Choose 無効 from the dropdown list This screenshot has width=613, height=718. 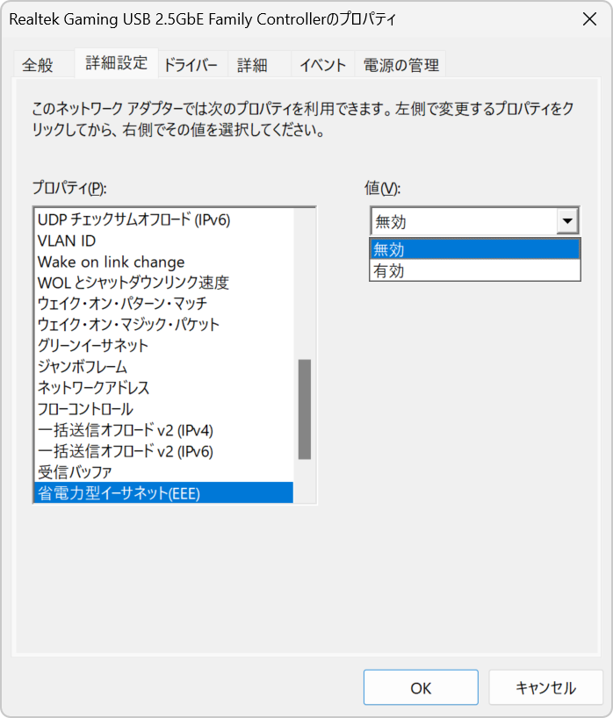click(474, 250)
